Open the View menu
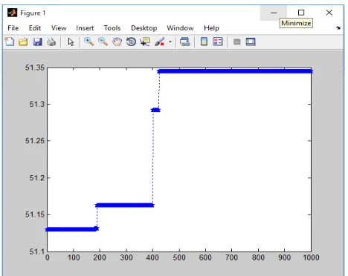 coord(59,28)
